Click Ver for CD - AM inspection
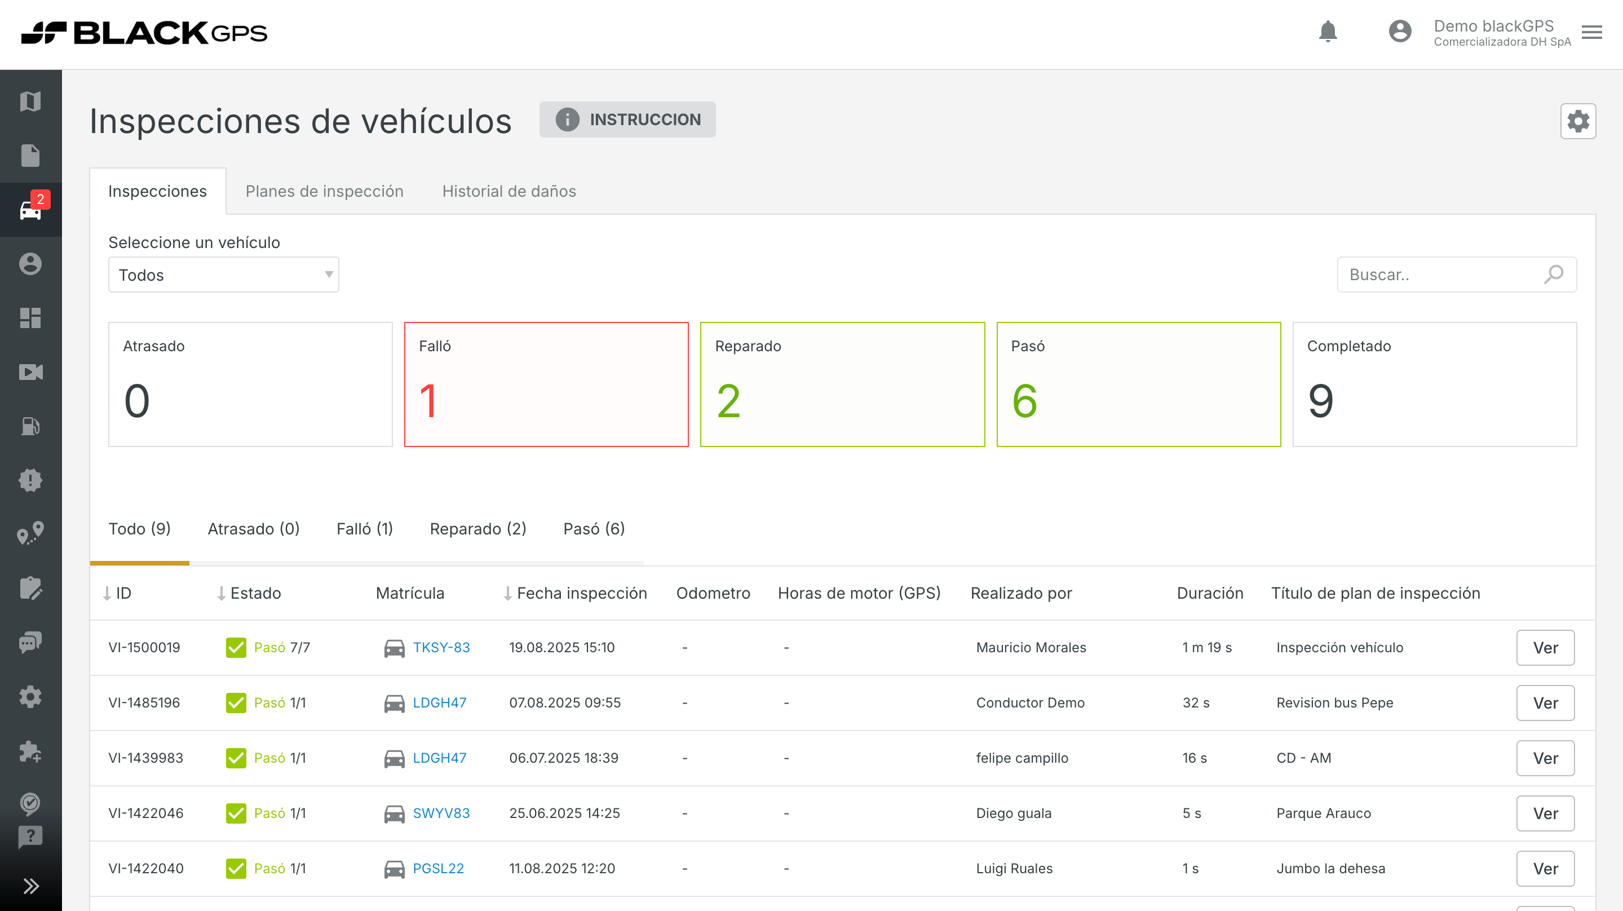The height and width of the screenshot is (911, 1623). point(1545,758)
